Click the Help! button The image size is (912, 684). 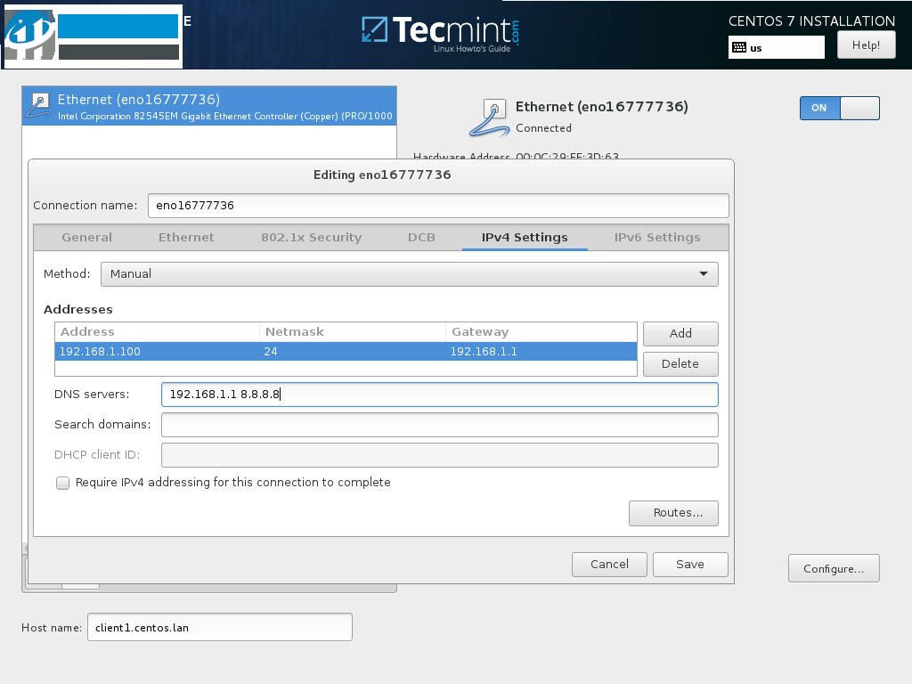(866, 44)
